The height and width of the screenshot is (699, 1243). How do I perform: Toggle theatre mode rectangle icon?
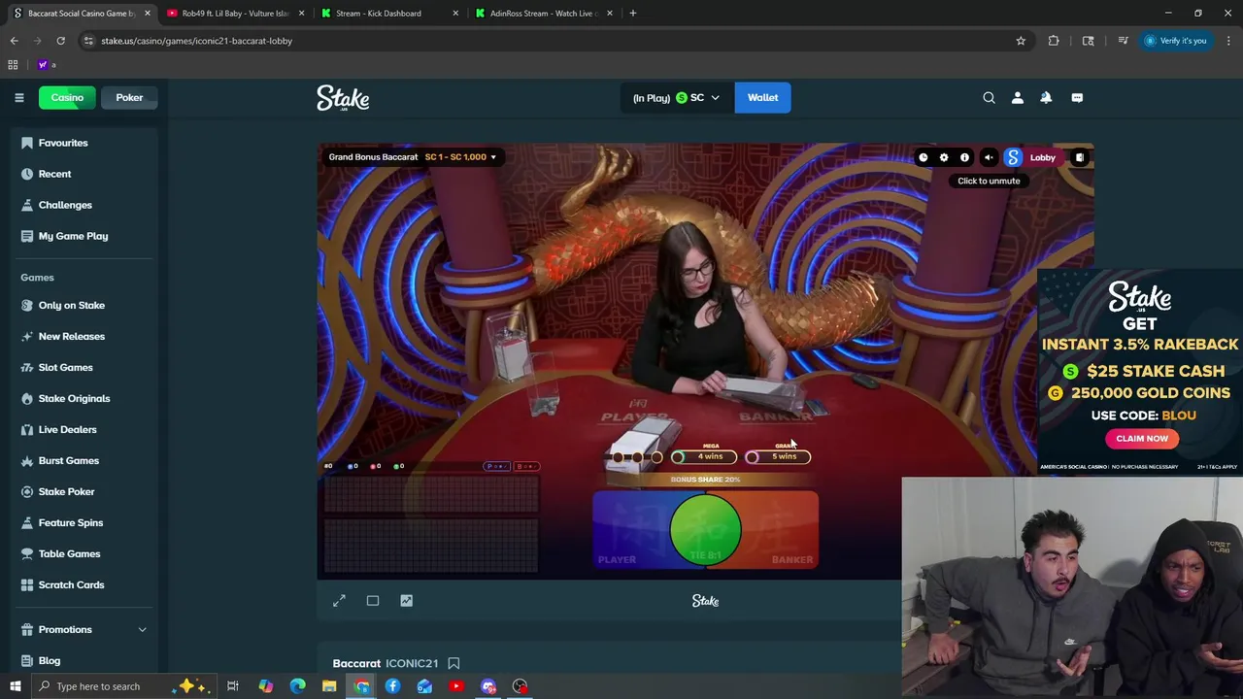pyautogui.click(x=373, y=601)
